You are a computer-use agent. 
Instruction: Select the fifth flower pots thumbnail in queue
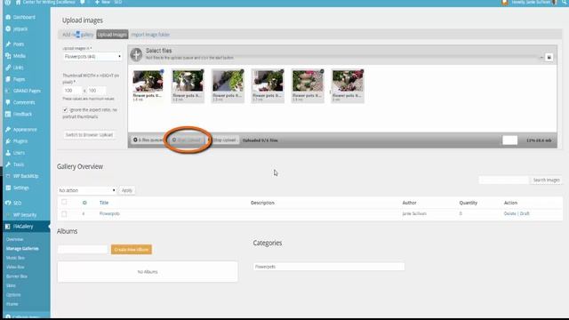click(308, 86)
